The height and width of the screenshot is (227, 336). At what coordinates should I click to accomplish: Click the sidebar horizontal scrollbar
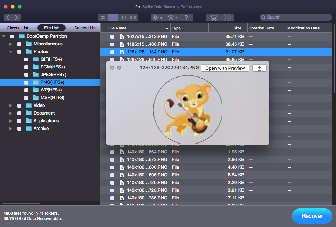(x=21, y=203)
